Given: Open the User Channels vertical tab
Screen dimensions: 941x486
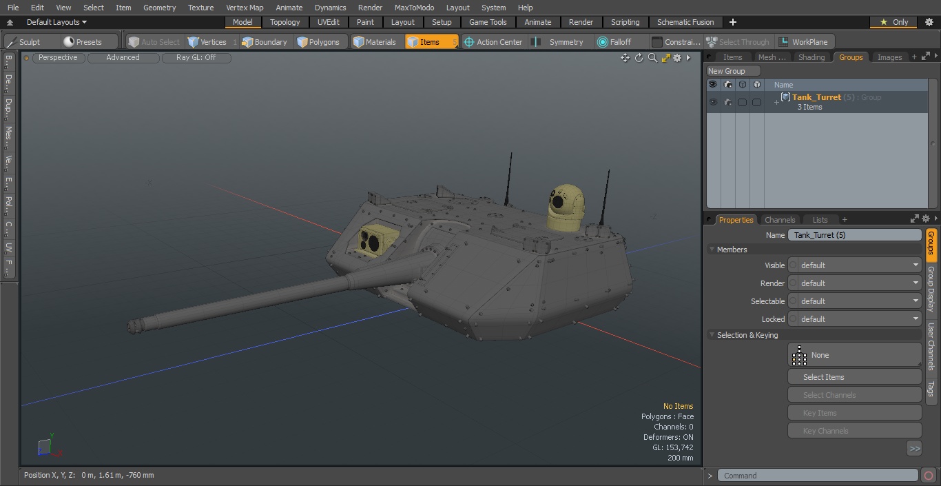Looking at the screenshot, I should (x=931, y=347).
